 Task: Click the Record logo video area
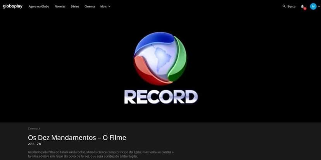160,67
